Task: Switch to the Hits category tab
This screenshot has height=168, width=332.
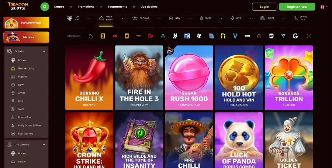Action: [x=236, y=18]
